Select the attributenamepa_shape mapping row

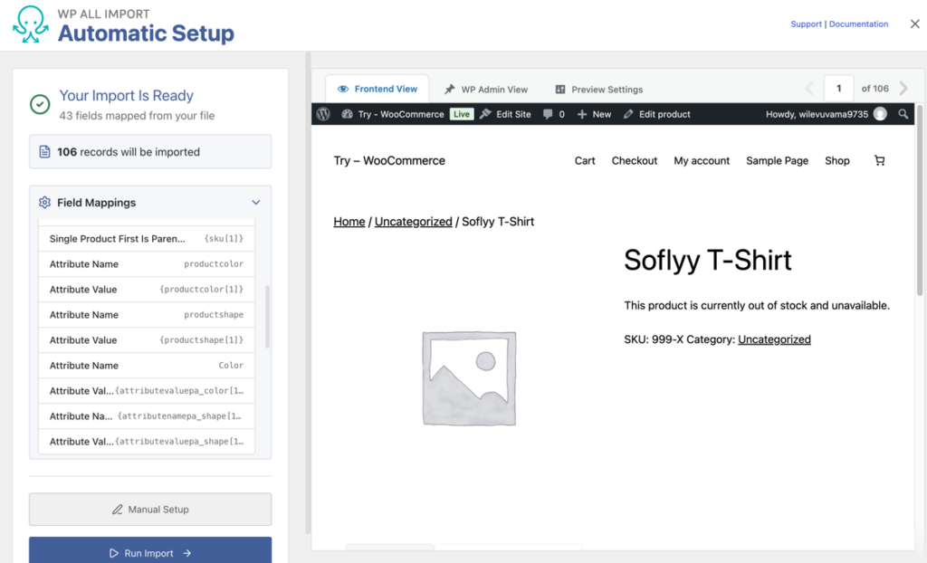147,417
